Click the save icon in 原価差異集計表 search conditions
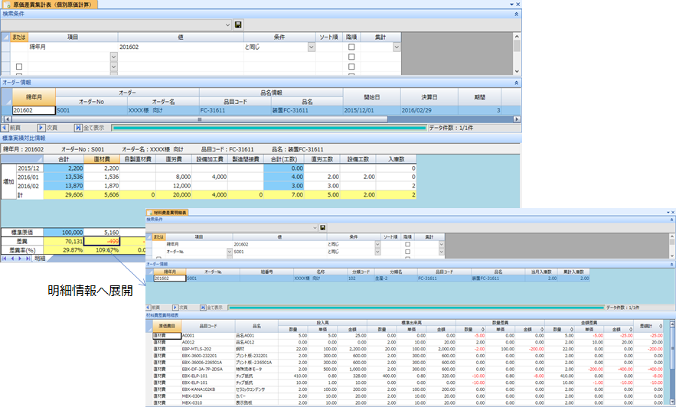 click(238, 25)
